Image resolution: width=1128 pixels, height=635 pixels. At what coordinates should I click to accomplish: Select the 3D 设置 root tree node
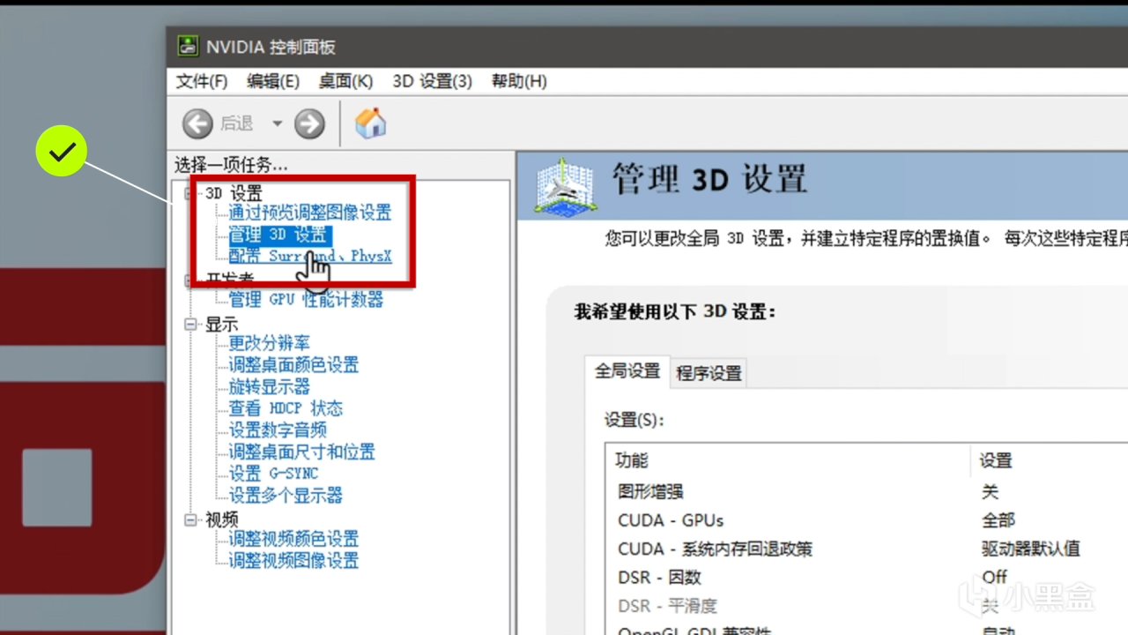click(x=234, y=193)
